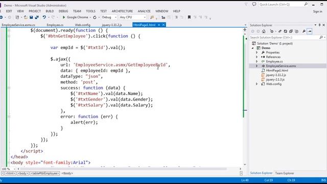The height and width of the screenshot is (184, 327).
Task: Open the Google Chrome browser dropdown arrow
Action: pos(90,17)
